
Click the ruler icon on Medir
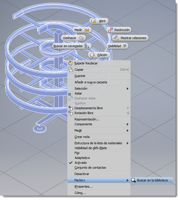point(87,30)
